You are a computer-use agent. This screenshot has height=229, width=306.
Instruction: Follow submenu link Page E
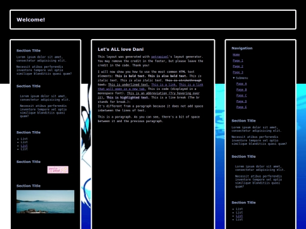point(241,107)
